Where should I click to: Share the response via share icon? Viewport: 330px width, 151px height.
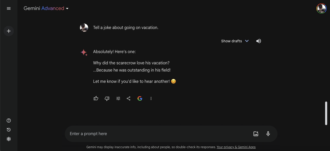pos(129,98)
